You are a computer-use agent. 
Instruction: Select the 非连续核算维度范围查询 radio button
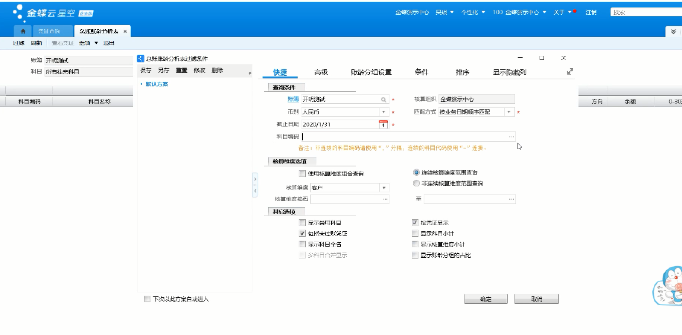click(x=417, y=183)
